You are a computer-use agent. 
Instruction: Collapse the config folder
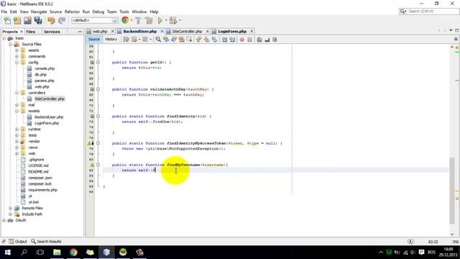pos(17,63)
